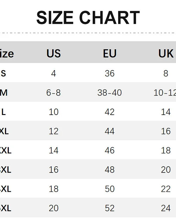Click EU size 50 cell
The height and width of the screenshot is (220, 176).
pos(110,189)
